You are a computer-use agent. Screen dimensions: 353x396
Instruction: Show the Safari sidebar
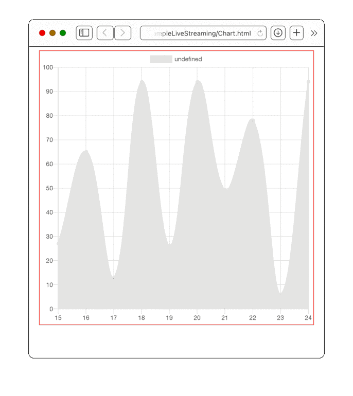[x=84, y=33]
